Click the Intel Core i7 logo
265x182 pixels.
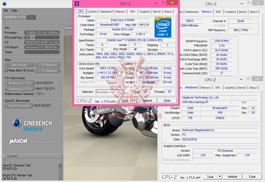[x=163, y=27]
